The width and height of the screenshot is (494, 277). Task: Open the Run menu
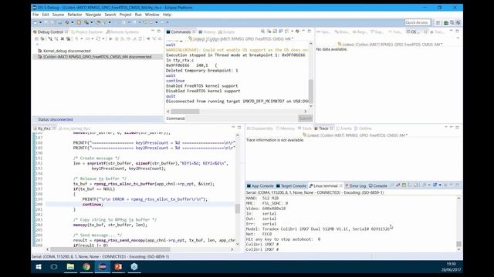click(138, 15)
